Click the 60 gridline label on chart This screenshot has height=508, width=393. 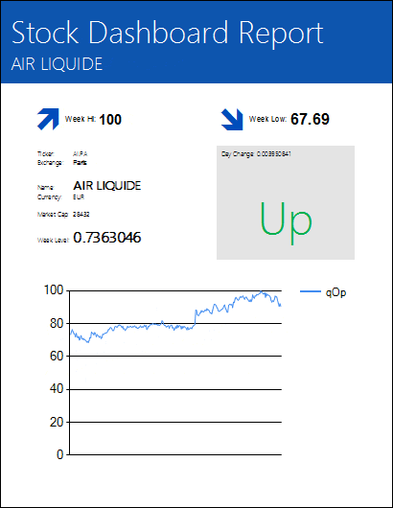point(57,356)
